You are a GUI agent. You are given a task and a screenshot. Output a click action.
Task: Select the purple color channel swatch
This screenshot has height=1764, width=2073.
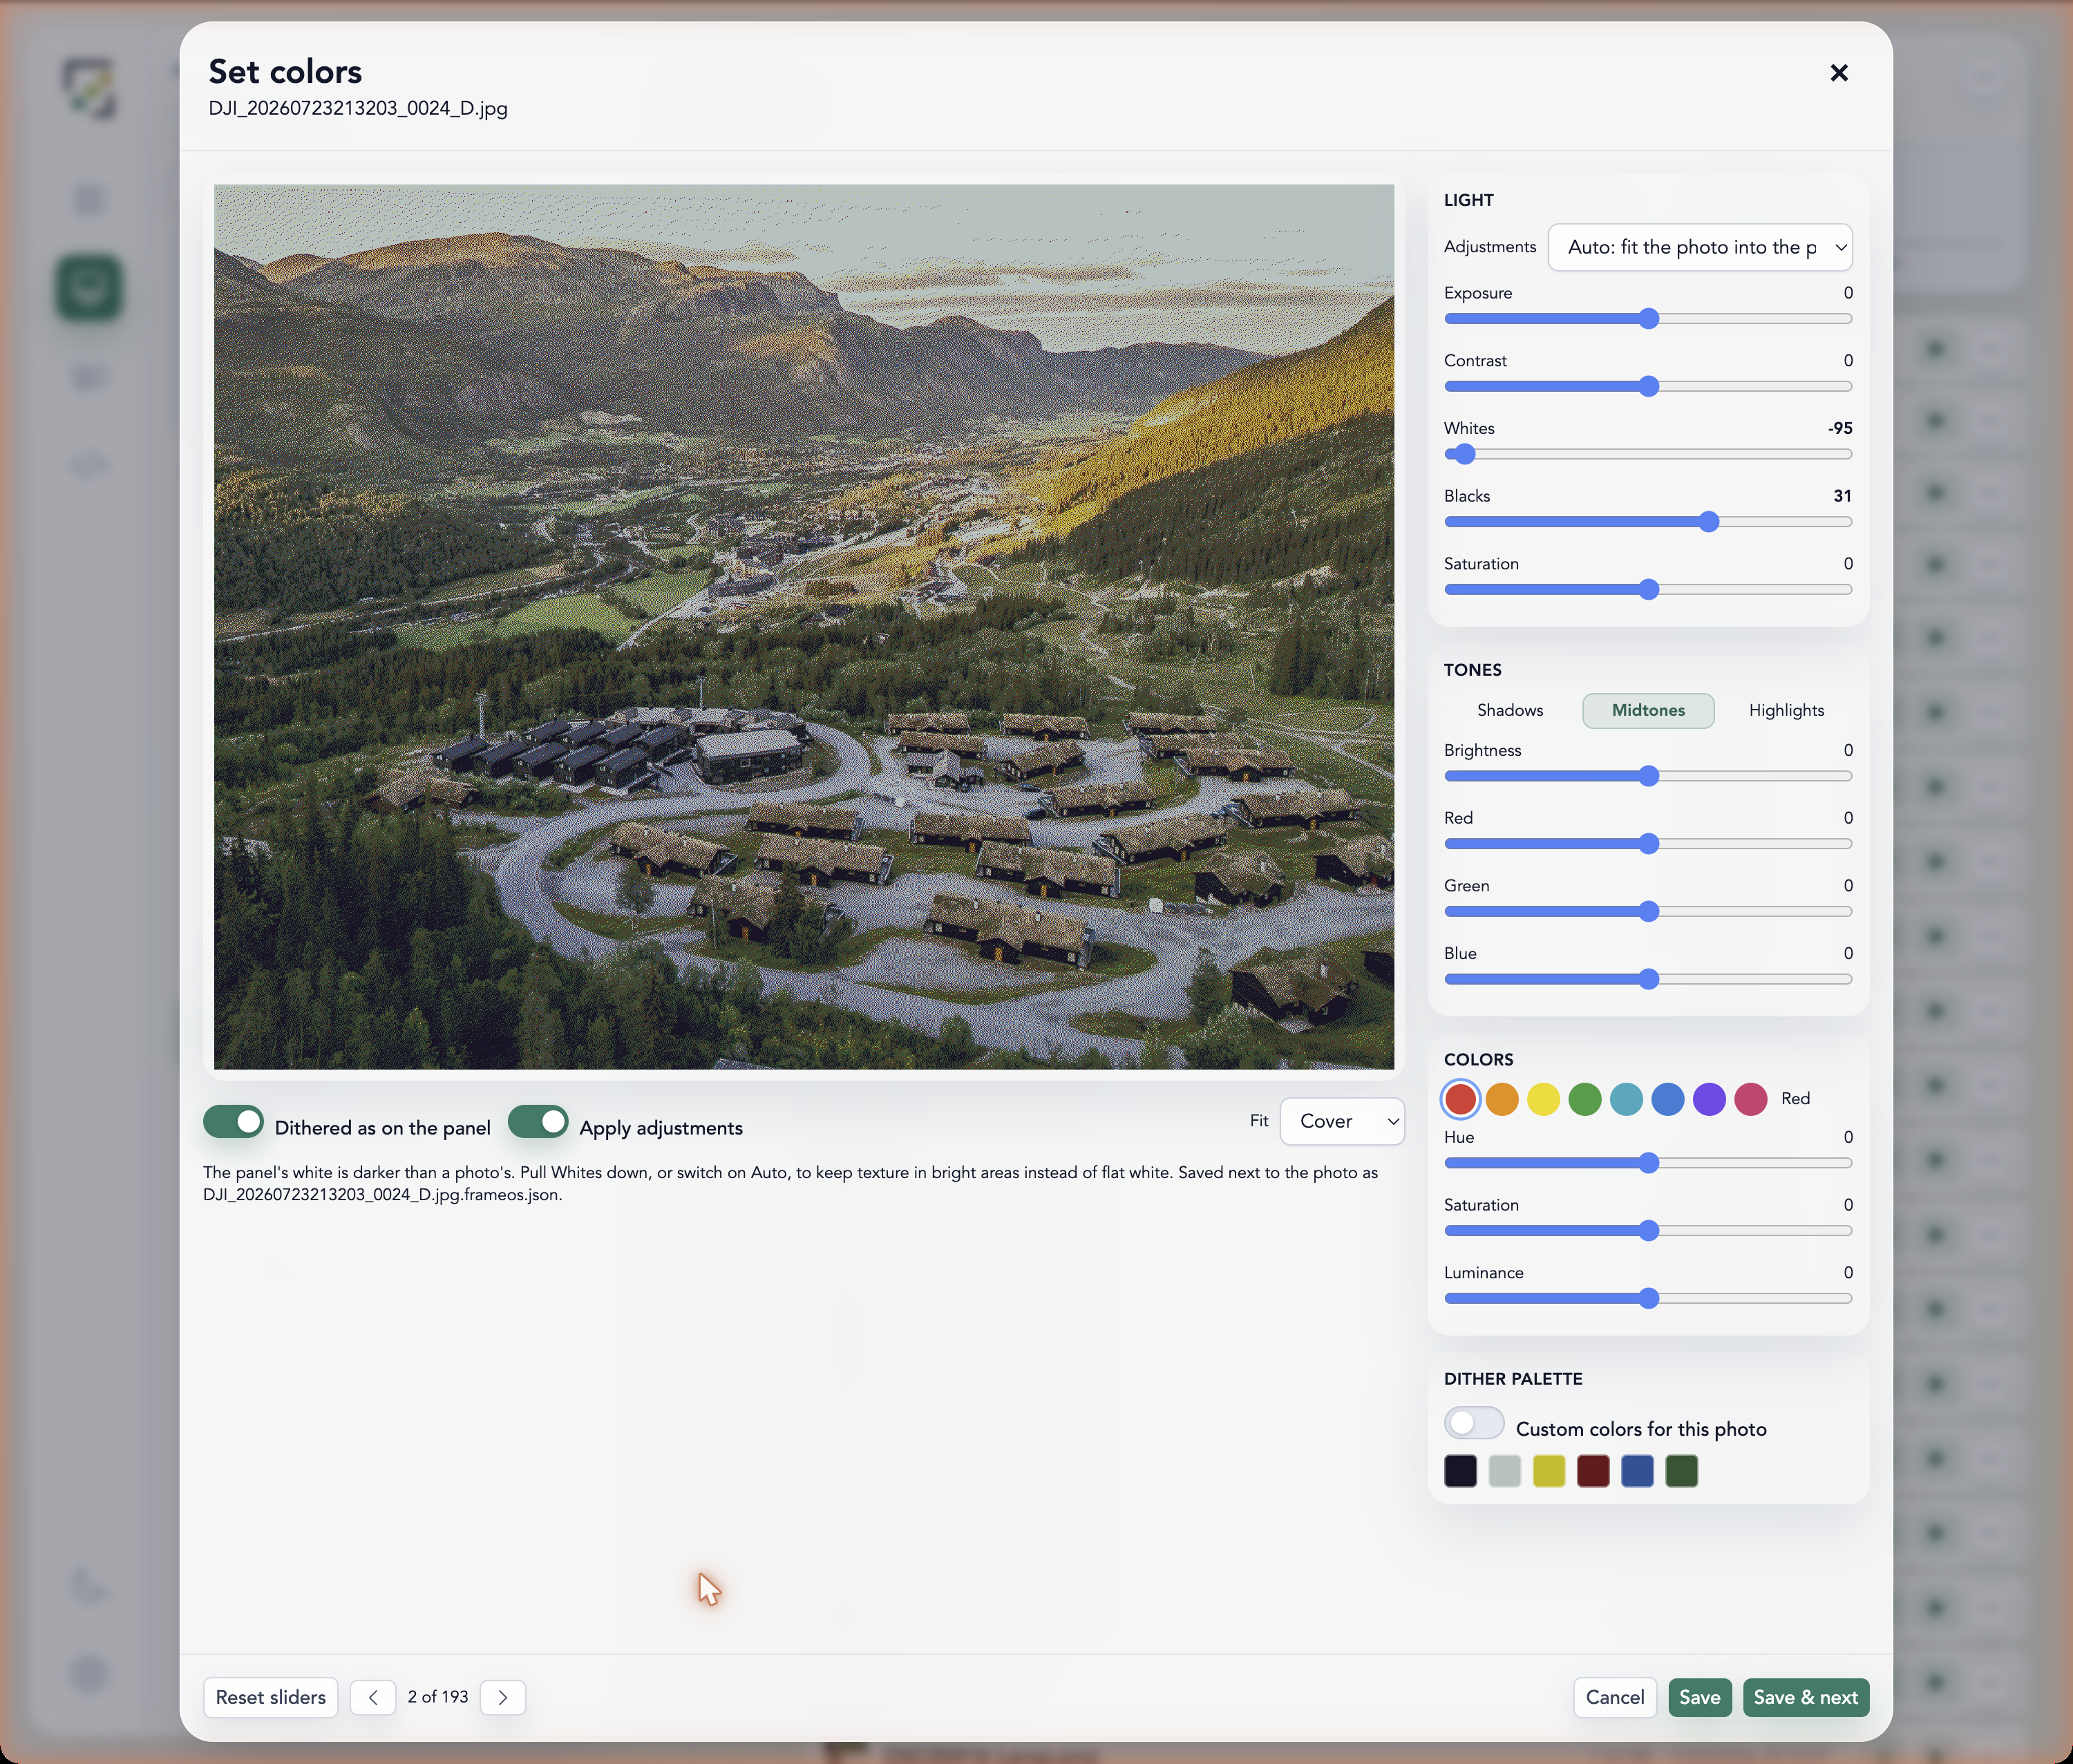[1709, 1099]
